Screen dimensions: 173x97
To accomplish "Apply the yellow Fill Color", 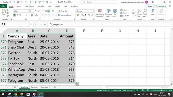I will click(x=32, y=15).
